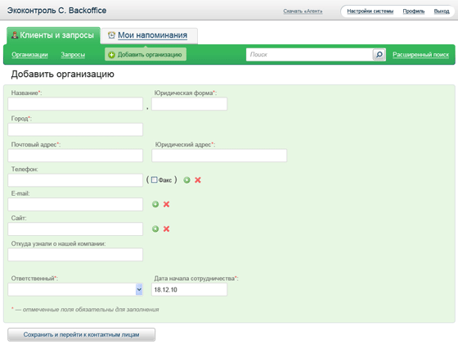Click red X icon beside E-mail field
458x349 pixels.
[x=166, y=204]
